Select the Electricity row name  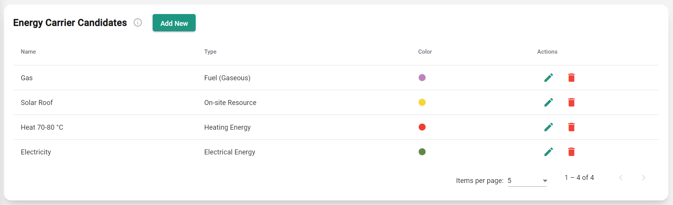click(36, 152)
